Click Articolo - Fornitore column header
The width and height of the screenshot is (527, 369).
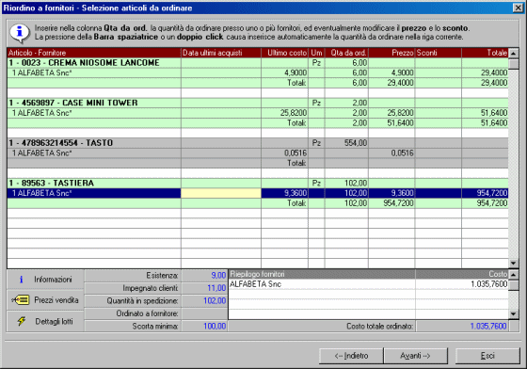click(x=94, y=53)
